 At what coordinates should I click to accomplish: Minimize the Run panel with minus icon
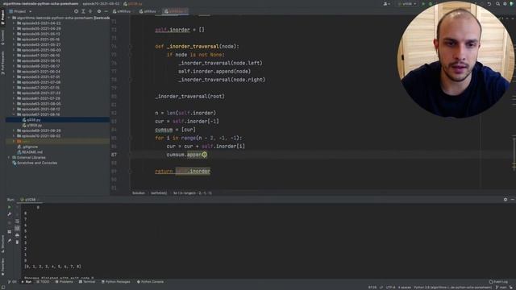513,199
